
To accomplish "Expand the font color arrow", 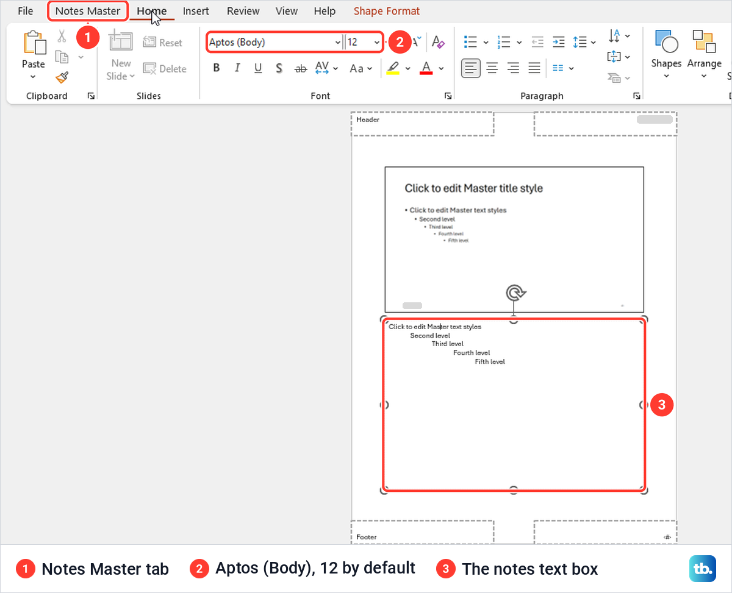I will [441, 68].
